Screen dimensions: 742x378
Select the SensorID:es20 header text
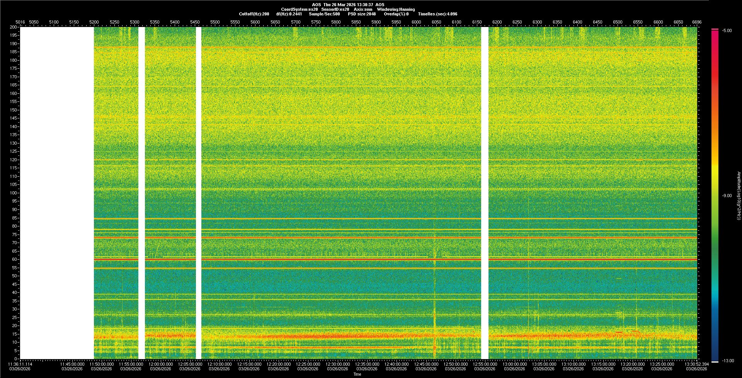point(335,9)
